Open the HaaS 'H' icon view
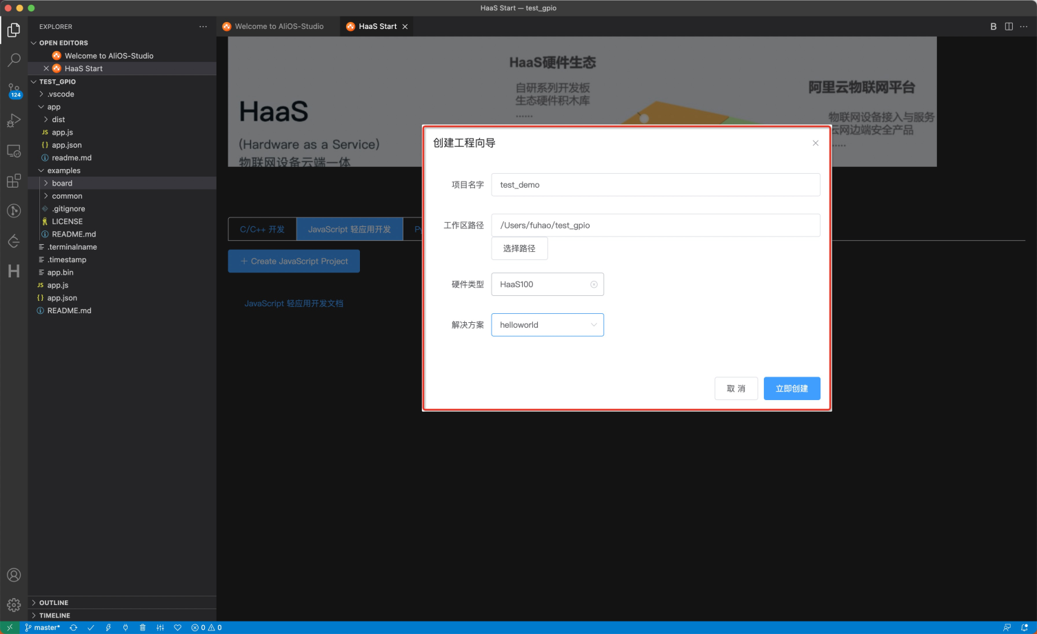Screen dimensions: 1037x634 click(x=14, y=271)
